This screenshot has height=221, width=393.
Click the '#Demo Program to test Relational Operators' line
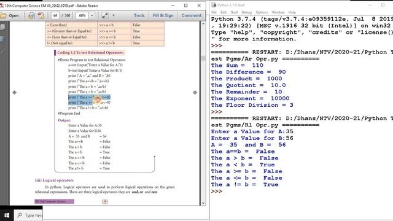point(91,60)
